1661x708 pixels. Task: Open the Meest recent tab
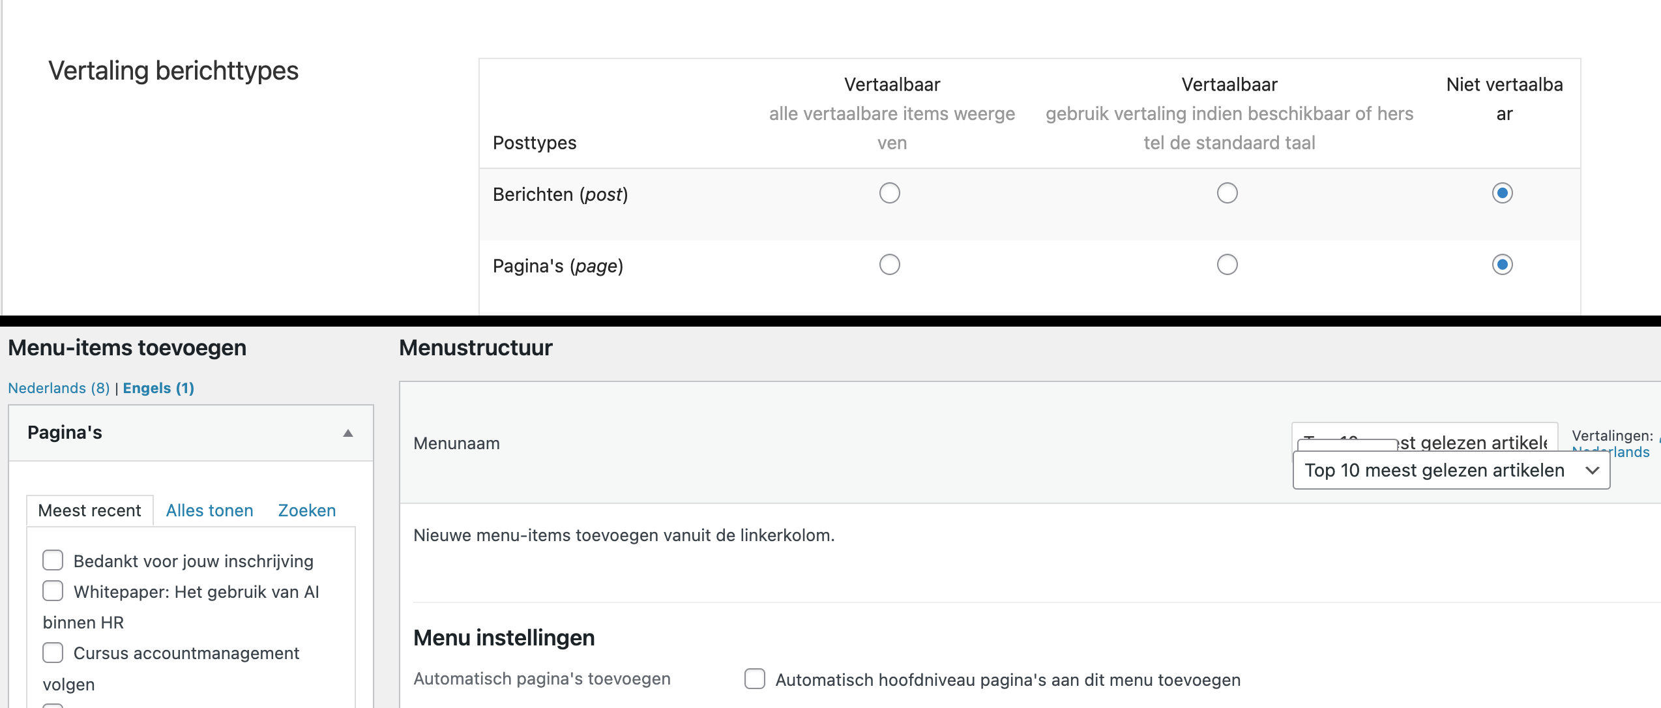90,510
